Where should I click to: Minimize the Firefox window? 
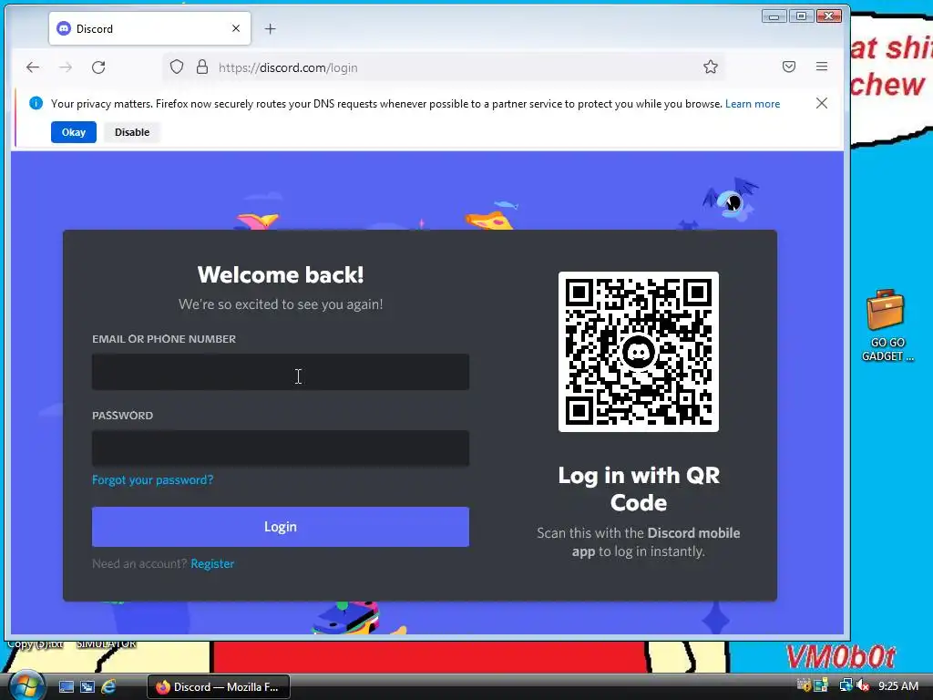[x=774, y=16]
